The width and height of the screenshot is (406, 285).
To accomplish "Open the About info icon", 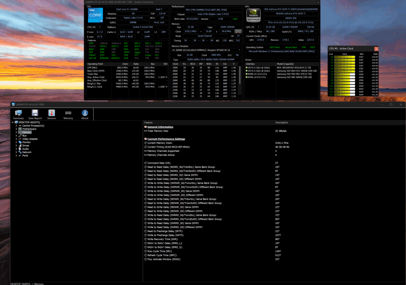I will (x=85, y=113).
